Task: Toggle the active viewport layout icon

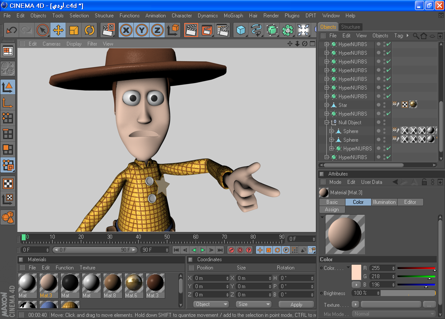Action: pos(312,44)
